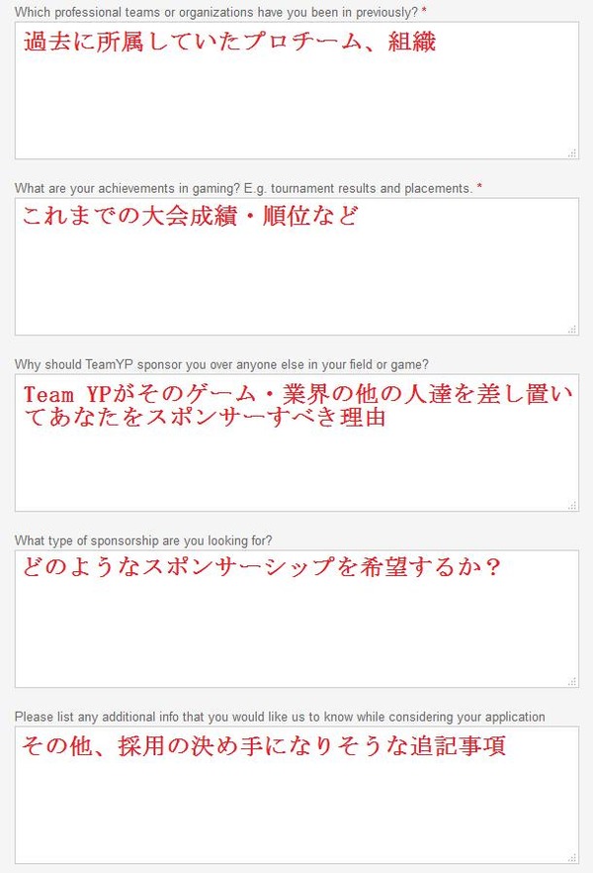
Task: Click resize grip of additional info box
Action: (572, 857)
